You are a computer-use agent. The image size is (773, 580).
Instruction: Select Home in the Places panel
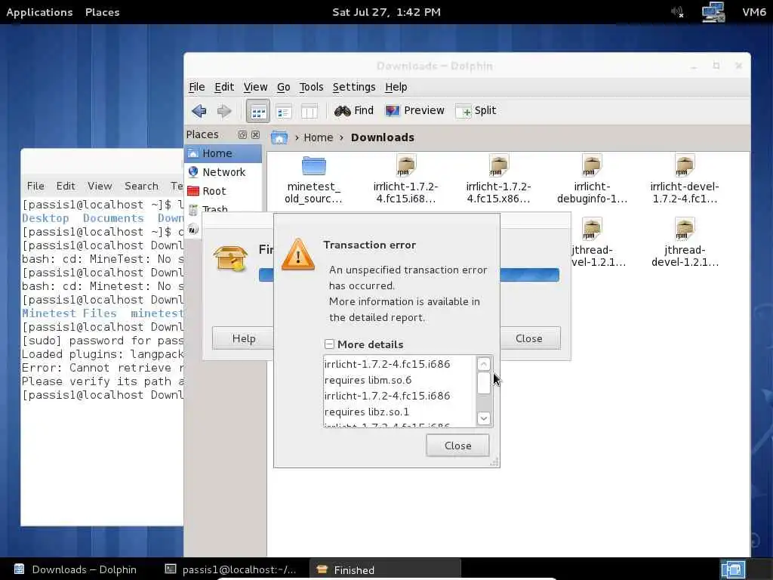[223, 153]
